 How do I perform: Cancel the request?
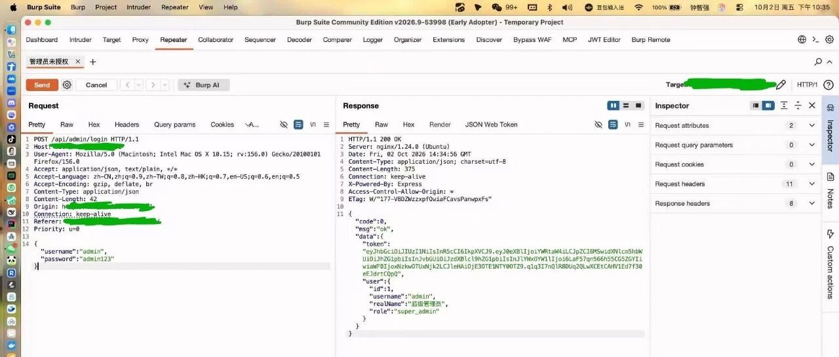(x=96, y=85)
